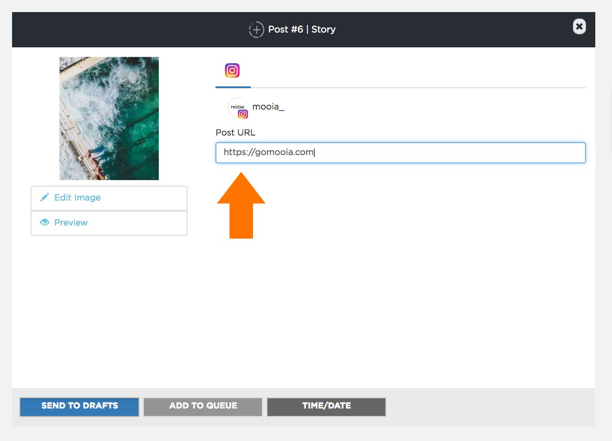Click the pencil icon next to Edit Image

click(45, 197)
